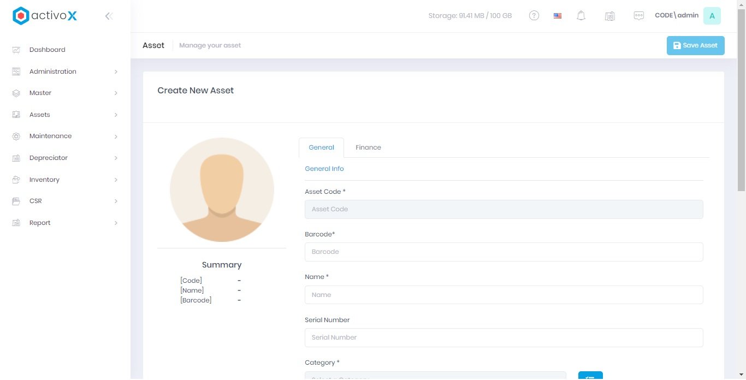Select the General tab

pos(321,147)
